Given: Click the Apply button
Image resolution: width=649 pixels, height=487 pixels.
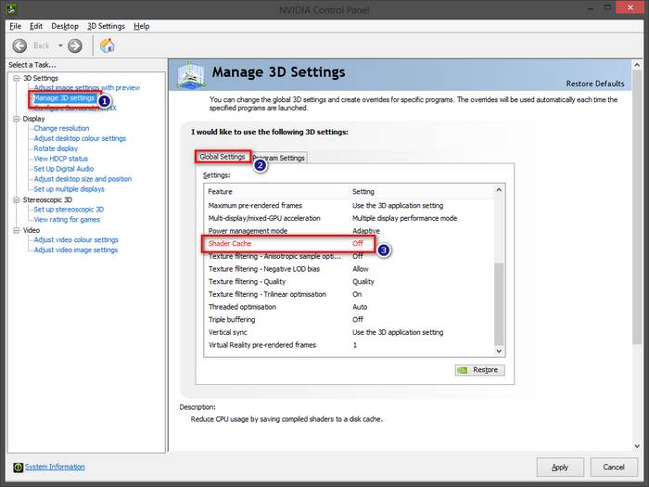Looking at the screenshot, I should 560,468.
